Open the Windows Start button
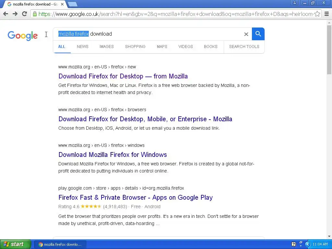Image resolution: width=332 pixels, height=249 pixels. 15,244
